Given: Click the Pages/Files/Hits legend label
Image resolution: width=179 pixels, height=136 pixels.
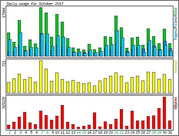Looking at the screenshot, I should (176, 24).
